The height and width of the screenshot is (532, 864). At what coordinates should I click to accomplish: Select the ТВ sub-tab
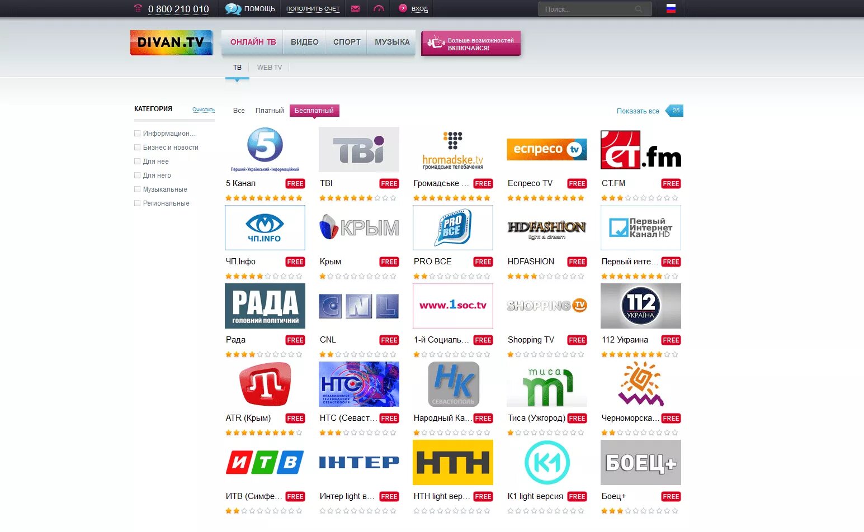(x=237, y=68)
